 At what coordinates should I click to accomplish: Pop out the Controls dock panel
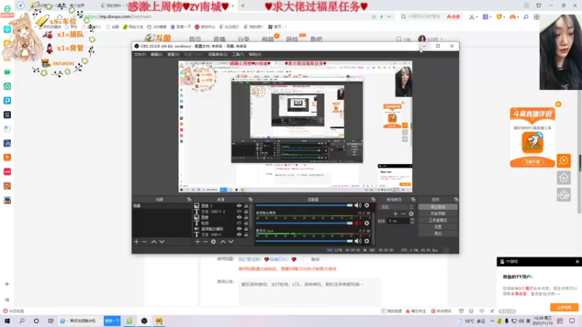[456, 199]
